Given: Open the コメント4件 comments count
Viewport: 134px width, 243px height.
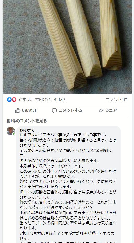Looking at the screenshot, I should click(x=117, y=100).
